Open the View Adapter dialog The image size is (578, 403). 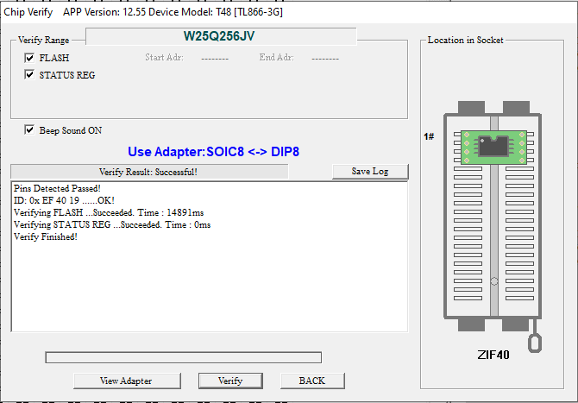click(127, 381)
